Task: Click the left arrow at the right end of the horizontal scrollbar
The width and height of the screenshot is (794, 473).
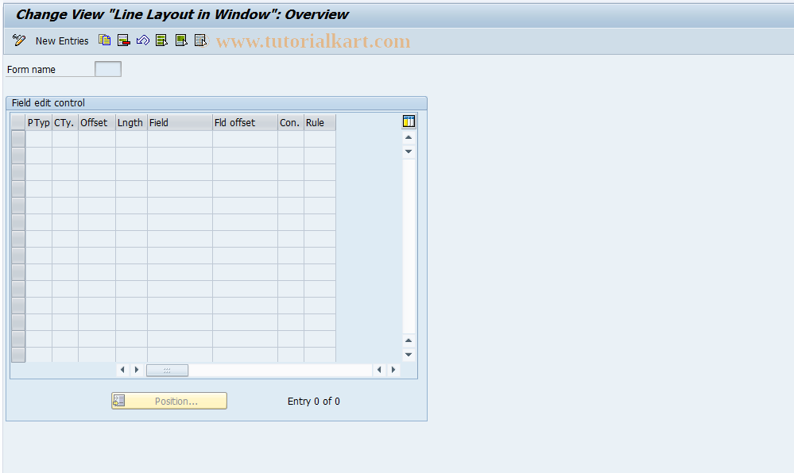Action: pyautogui.click(x=379, y=370)
